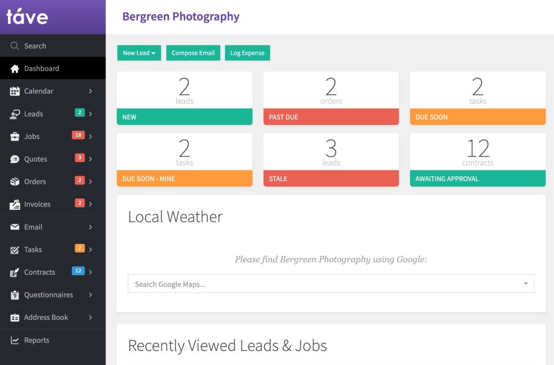Image resolution: width=554 pixels, height=365 pixels.
Task: Click the Invoices pencil icon
Action: [15, 204]
